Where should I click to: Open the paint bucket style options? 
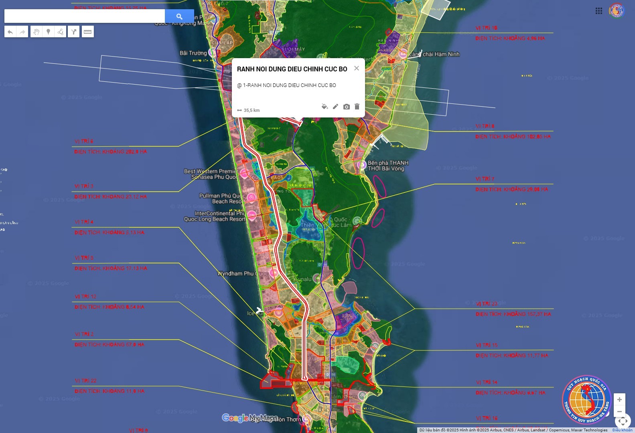pyautogui.click(x=325, y=107)
